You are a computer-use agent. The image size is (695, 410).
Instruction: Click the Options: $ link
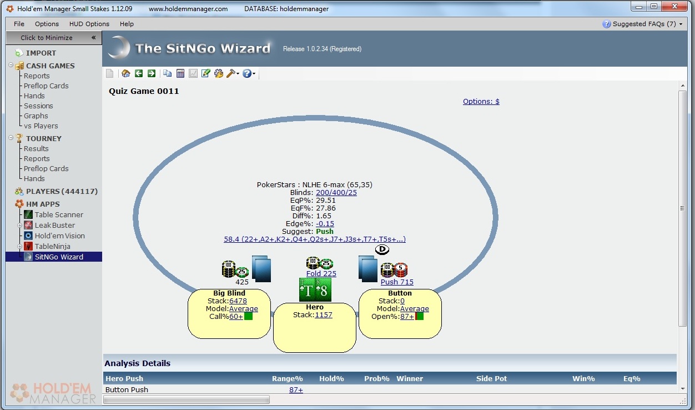click(x=481, y=102)
